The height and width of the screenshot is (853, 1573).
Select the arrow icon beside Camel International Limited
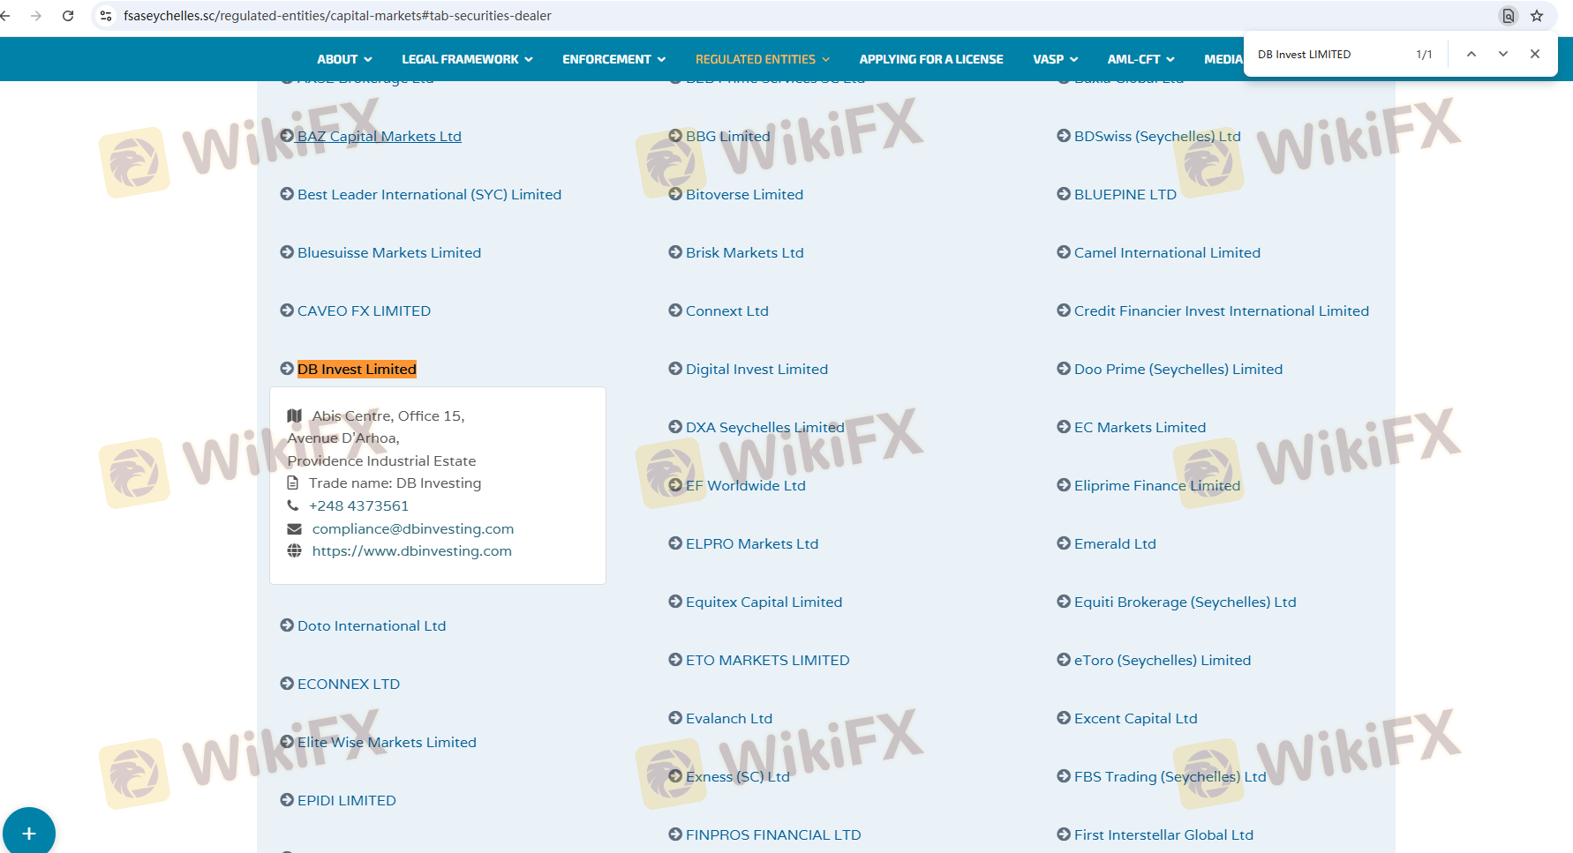click(x=1064, y=252)
